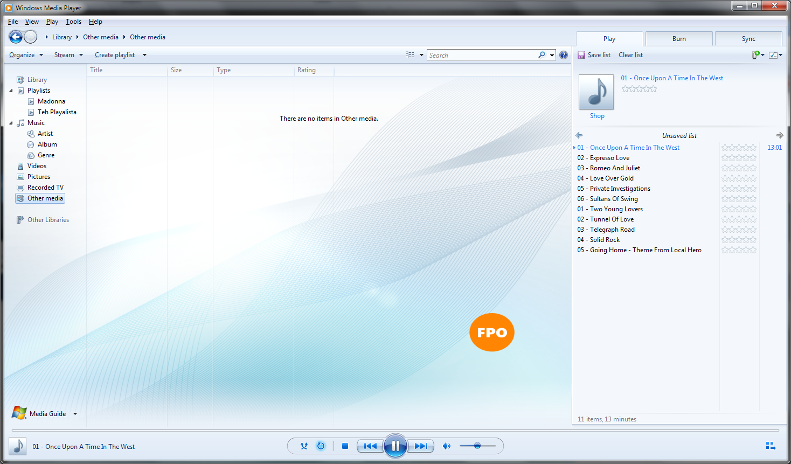
Task: Go to previous list with left arrow
Action: coord(579,135)
